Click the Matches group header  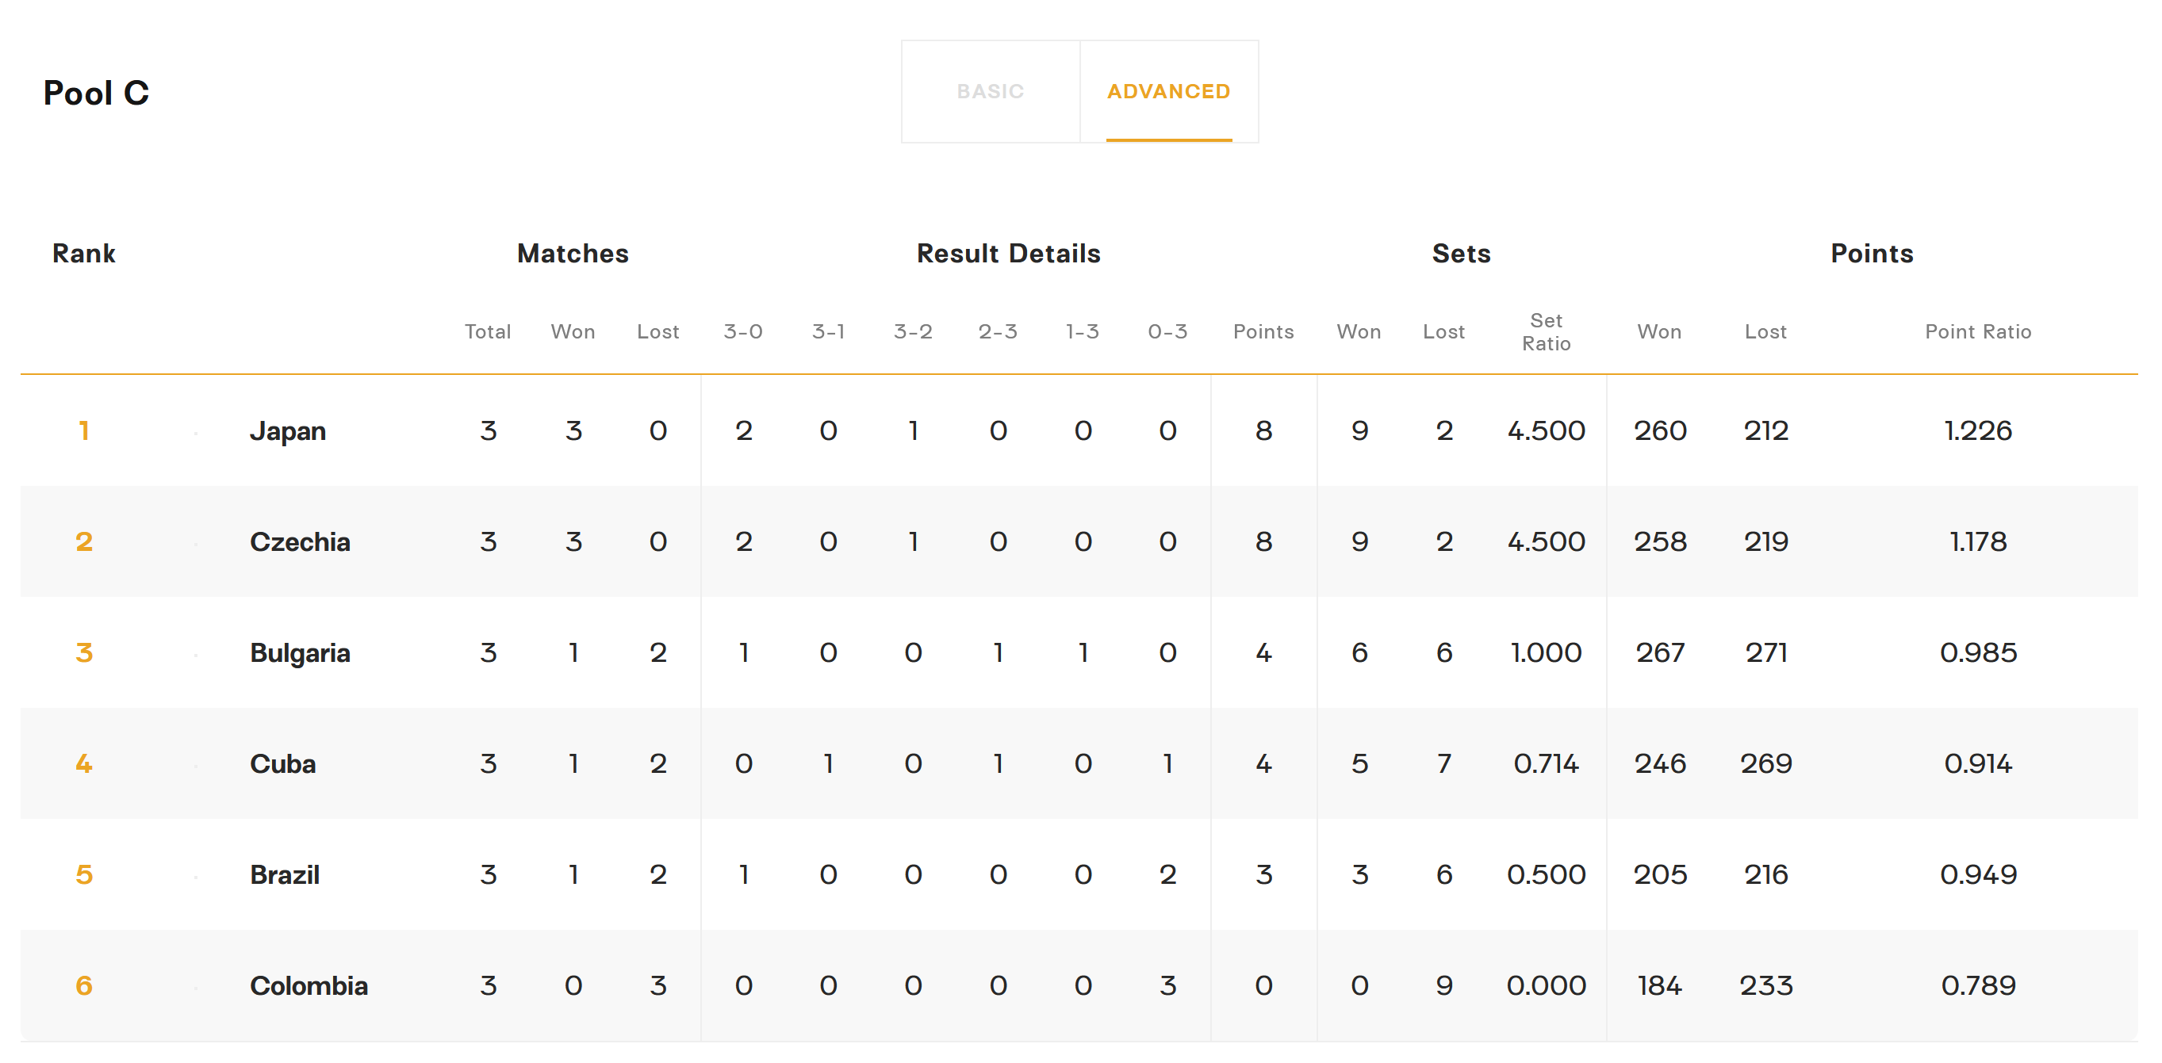coord(573,254)
